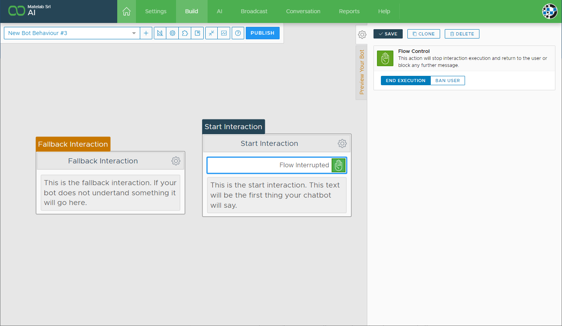This screenshot has width=562, height=326.
Task: Expand the New Bot Behaviour #3 dropdown
Action: coord(134,33)
